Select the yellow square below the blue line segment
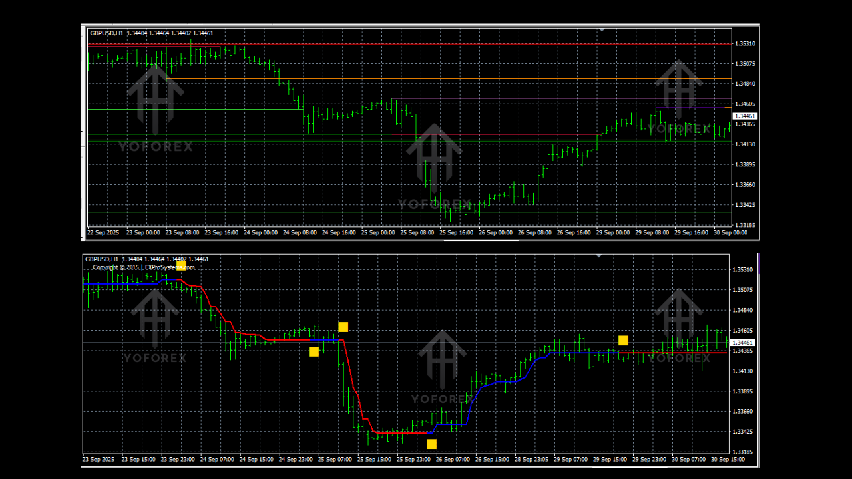The image size is (852, 479). tap(314, 351)
